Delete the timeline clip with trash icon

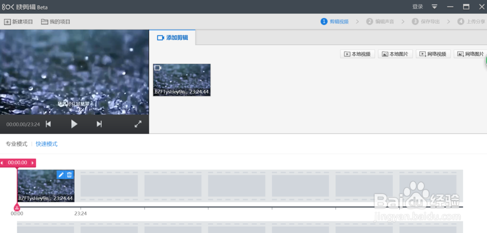click(x=70, y=175)
